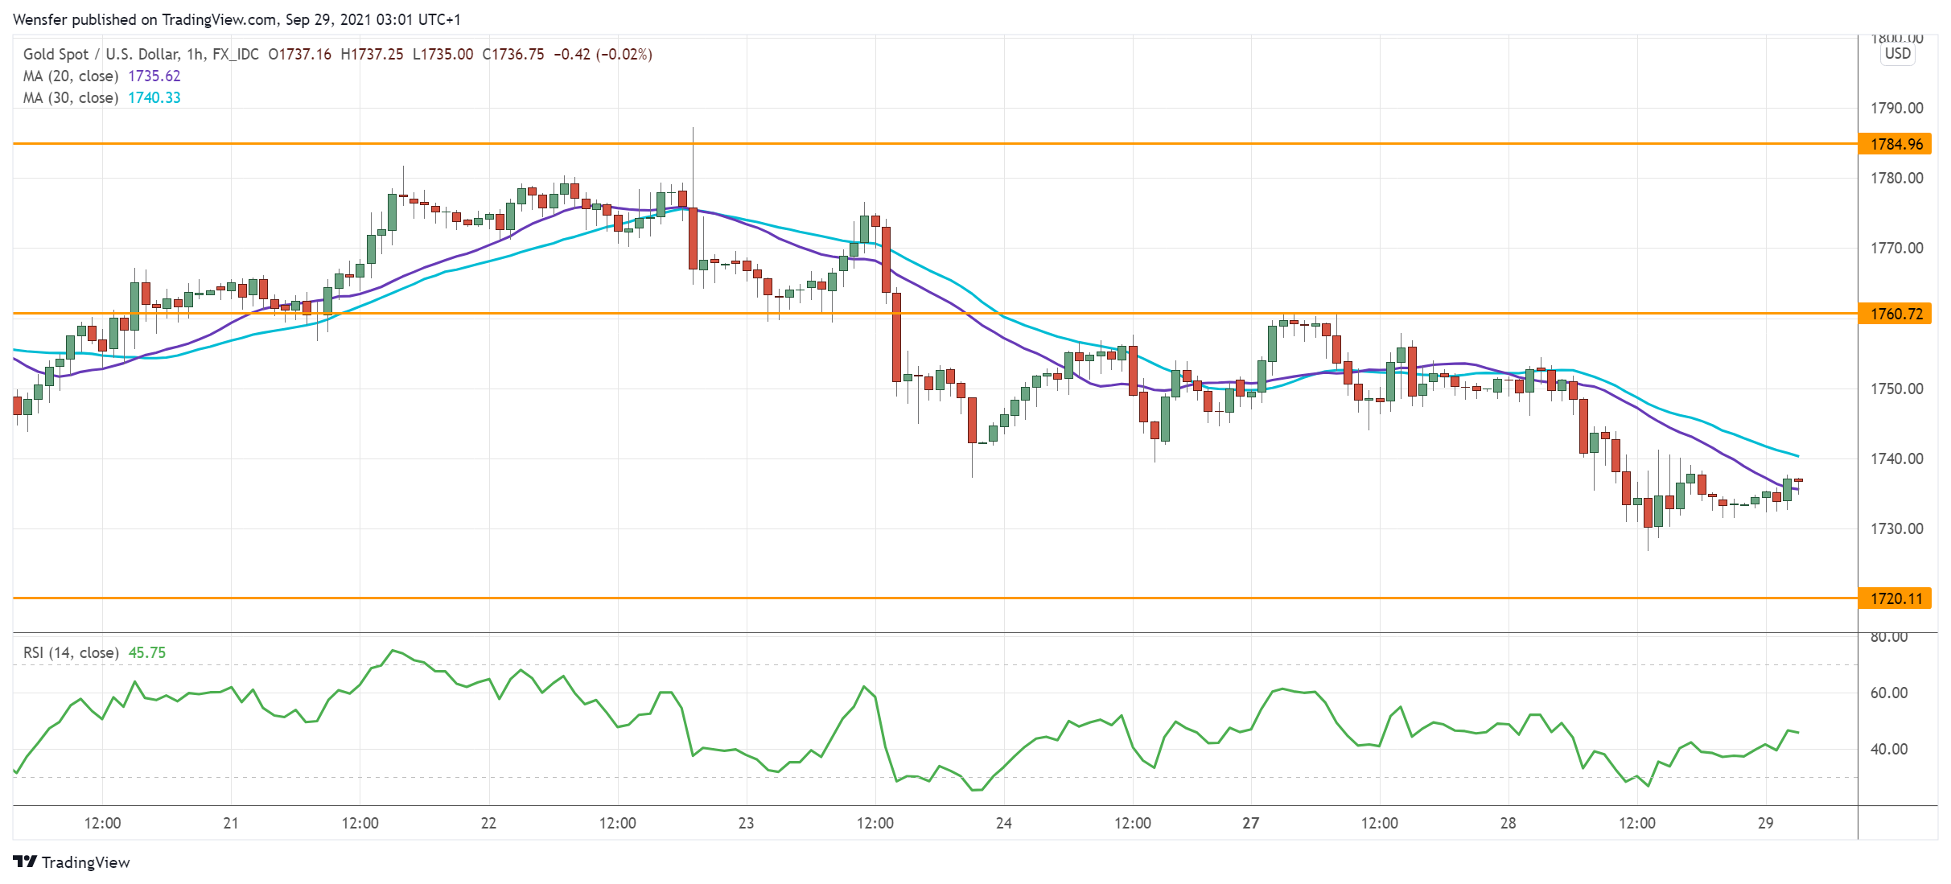Click the MA (30, close) legend entry
The width and height of the screenshot is (1951, 884).
(x=71, y=97)
